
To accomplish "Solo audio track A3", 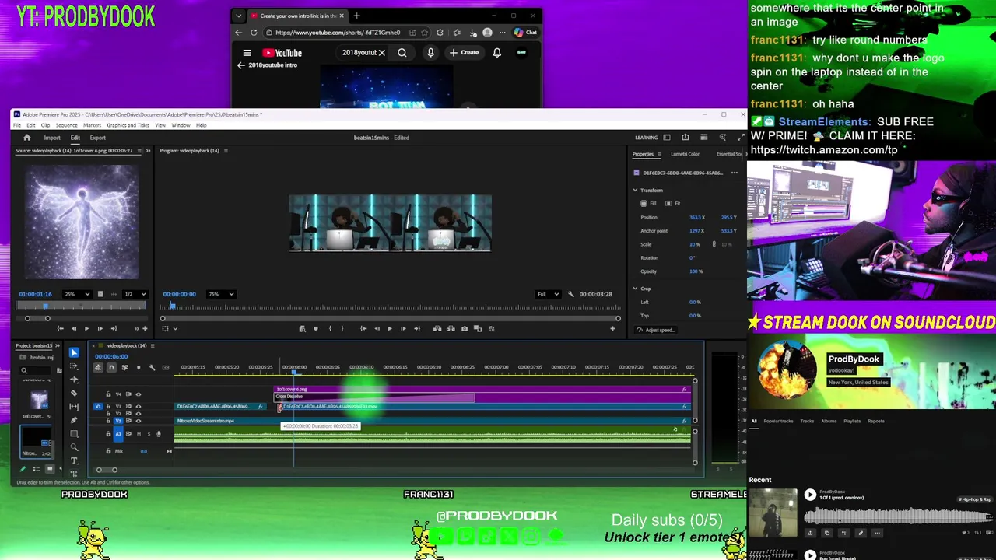I will (x=149, y=434).
